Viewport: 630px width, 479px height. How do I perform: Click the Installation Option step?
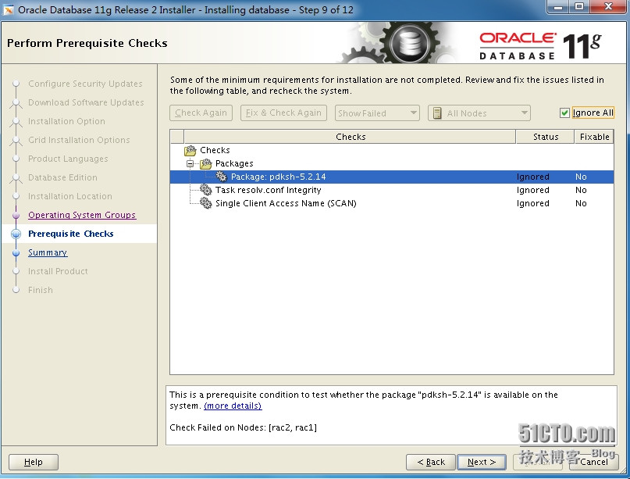[66, 121]
